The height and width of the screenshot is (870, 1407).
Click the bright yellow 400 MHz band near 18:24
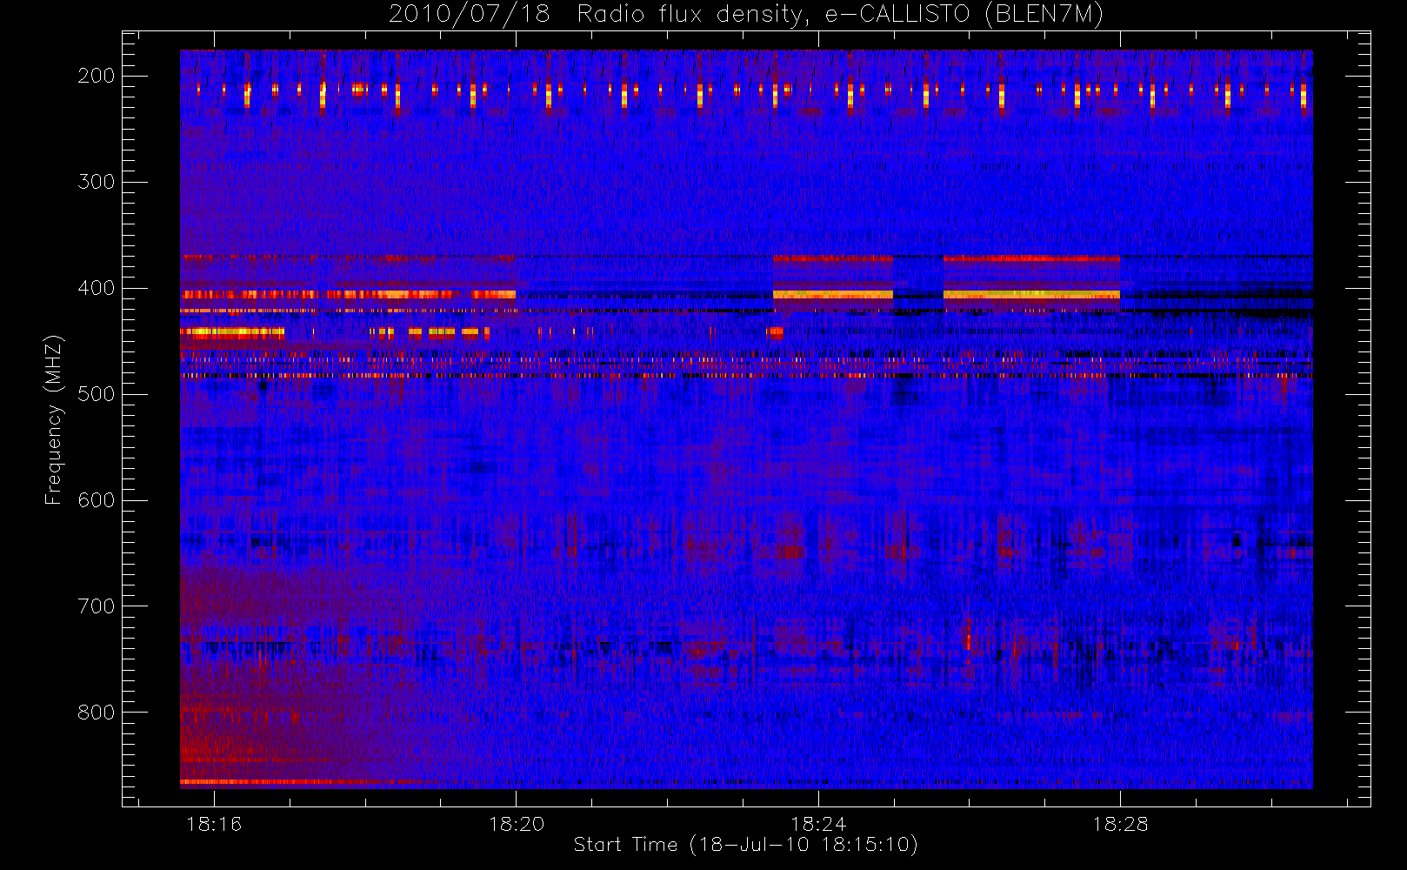833,295
